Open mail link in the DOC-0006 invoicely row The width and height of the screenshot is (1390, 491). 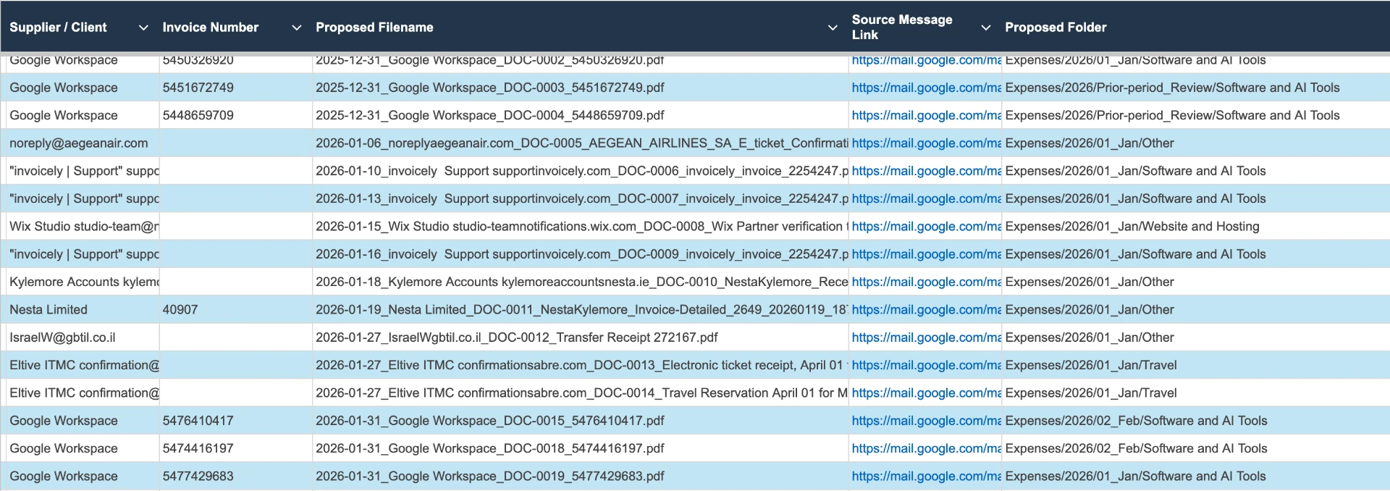tap(926, 171)
